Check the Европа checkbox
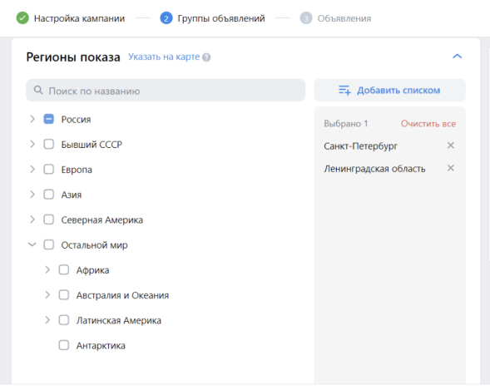Screen dimensions: 490x390 [49, 170]
